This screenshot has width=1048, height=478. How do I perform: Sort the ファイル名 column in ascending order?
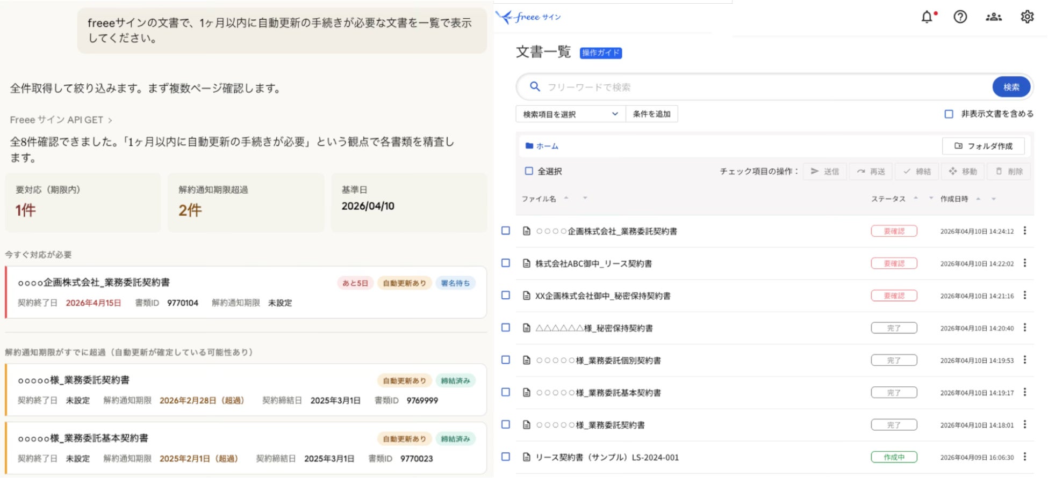[566, 198]
